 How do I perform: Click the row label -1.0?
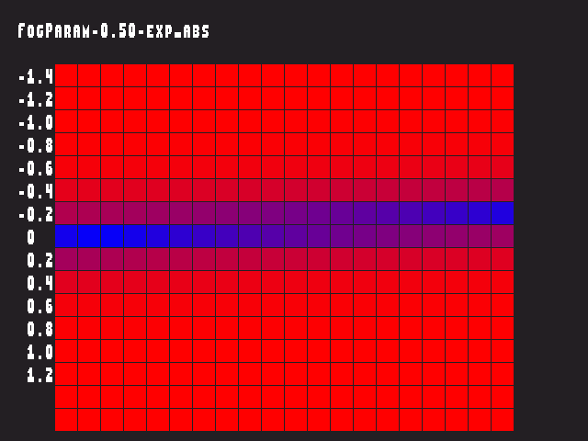tap(36, 122)
